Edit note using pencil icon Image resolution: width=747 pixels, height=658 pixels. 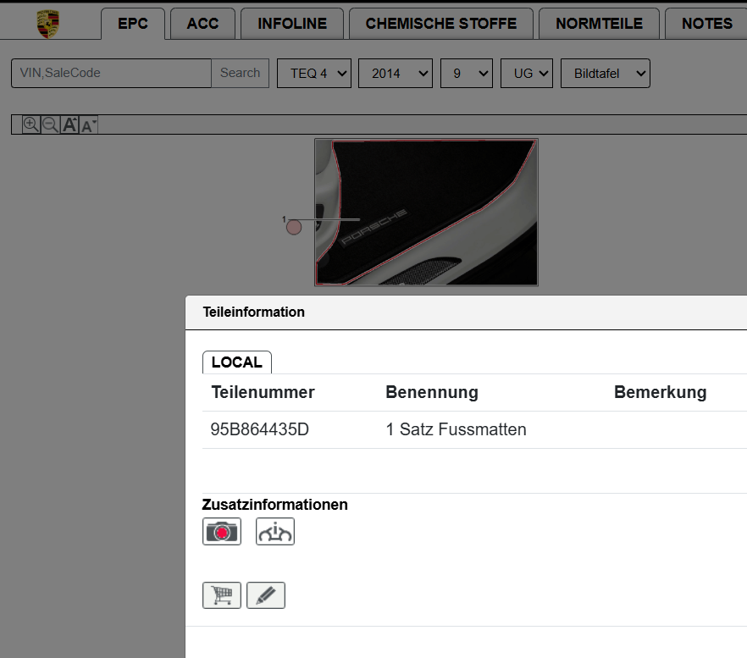point(266,595)
